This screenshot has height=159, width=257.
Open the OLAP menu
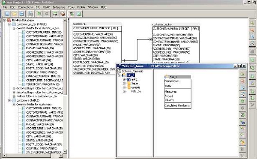tap(46, 7)
